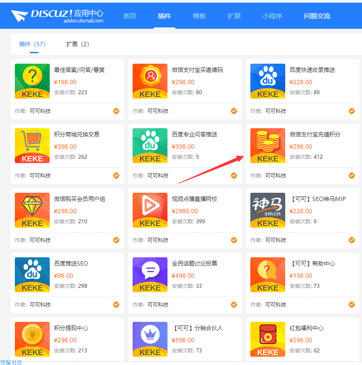Open the 最佳答案/问答/悬赏 title link
The image size is (362, 365).
[79, 70]
